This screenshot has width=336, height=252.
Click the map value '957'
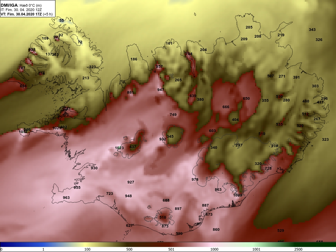click(x=159, y=67)
